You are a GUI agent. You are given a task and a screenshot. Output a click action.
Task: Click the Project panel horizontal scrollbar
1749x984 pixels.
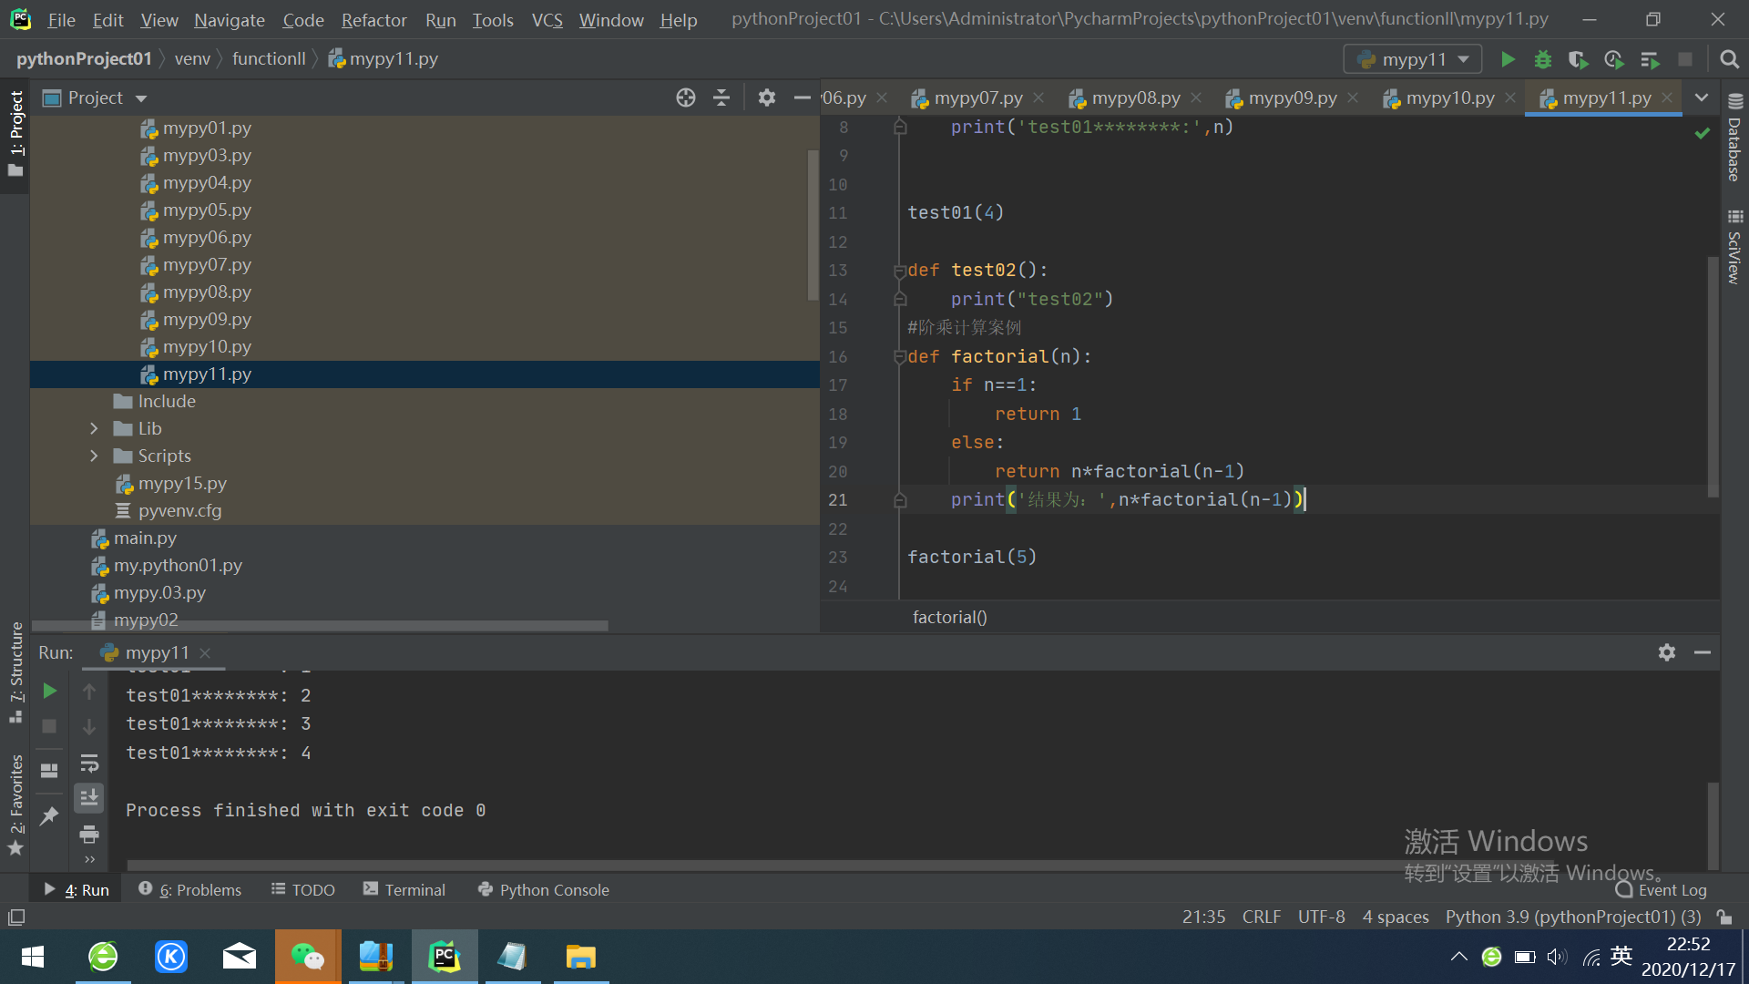click(x=320, y=626)
